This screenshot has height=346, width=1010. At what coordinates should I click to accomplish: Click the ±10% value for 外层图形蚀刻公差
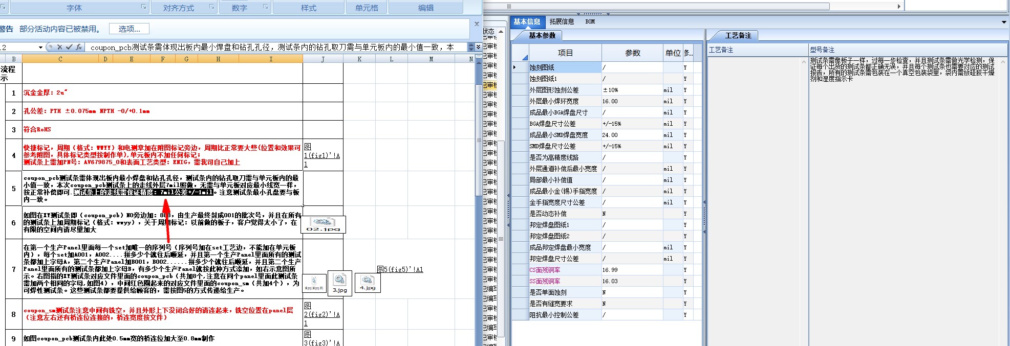click(x=633, y=90)
